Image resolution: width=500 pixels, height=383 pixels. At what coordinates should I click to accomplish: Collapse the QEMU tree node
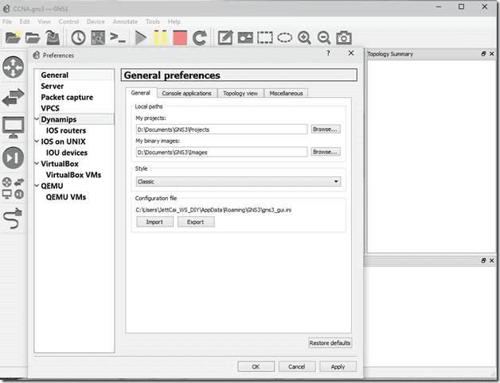click(x=37, y=186)
